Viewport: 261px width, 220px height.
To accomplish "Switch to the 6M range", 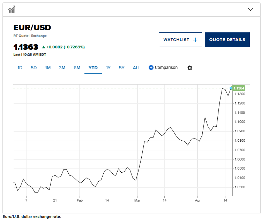I will 77,68.
